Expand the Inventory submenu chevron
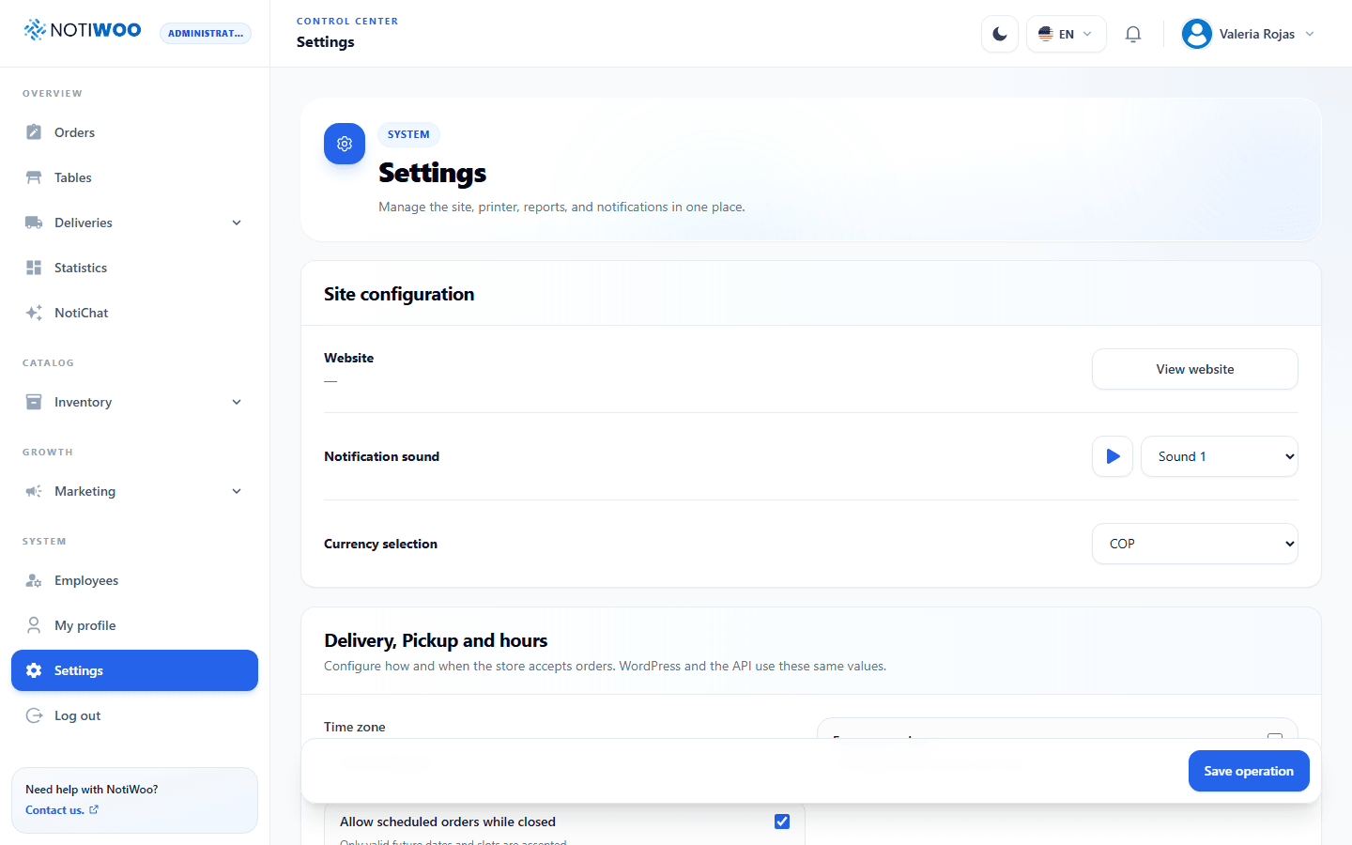This screenshot has height=845, width=1352. pos(237,402)
